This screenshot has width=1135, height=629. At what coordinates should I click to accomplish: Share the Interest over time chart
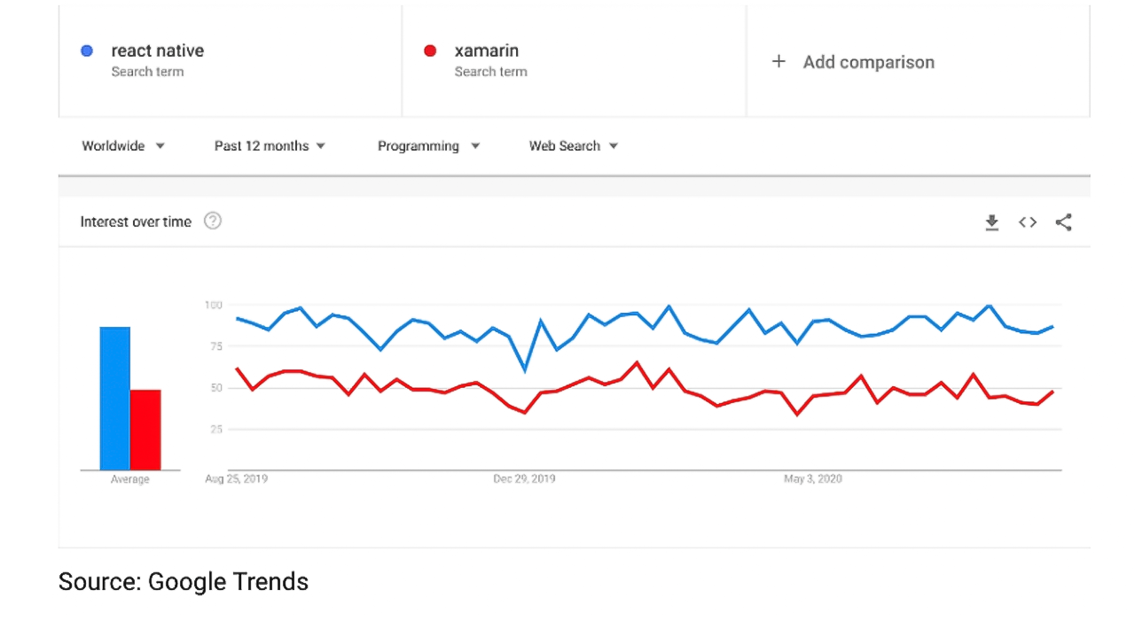(1063, 222)
